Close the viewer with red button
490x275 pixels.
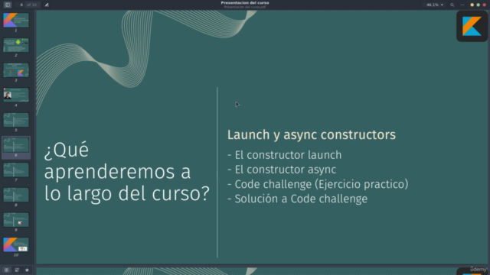click(x=485, y=5)
